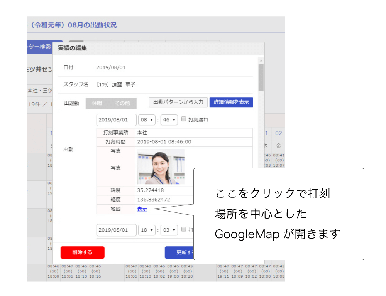Switch to the その他 tab
Screen dimensions: 386x296
pyautogui.click(x=122, y=103)
